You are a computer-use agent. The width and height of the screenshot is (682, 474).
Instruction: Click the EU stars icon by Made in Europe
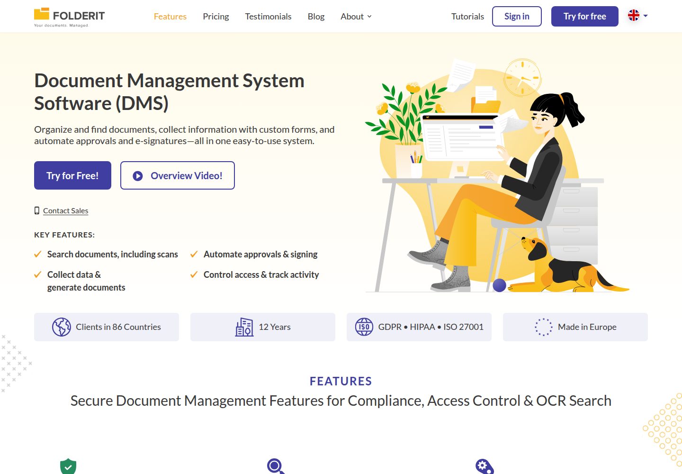click(x=544, y=327)
